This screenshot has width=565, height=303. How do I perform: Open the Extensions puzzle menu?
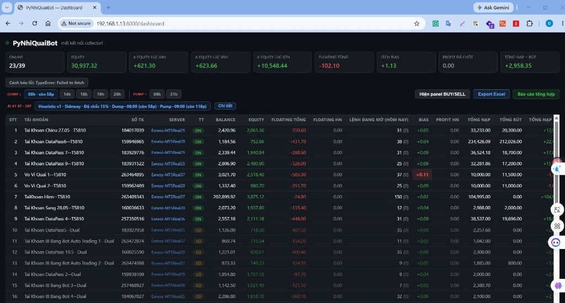point(529,24)
